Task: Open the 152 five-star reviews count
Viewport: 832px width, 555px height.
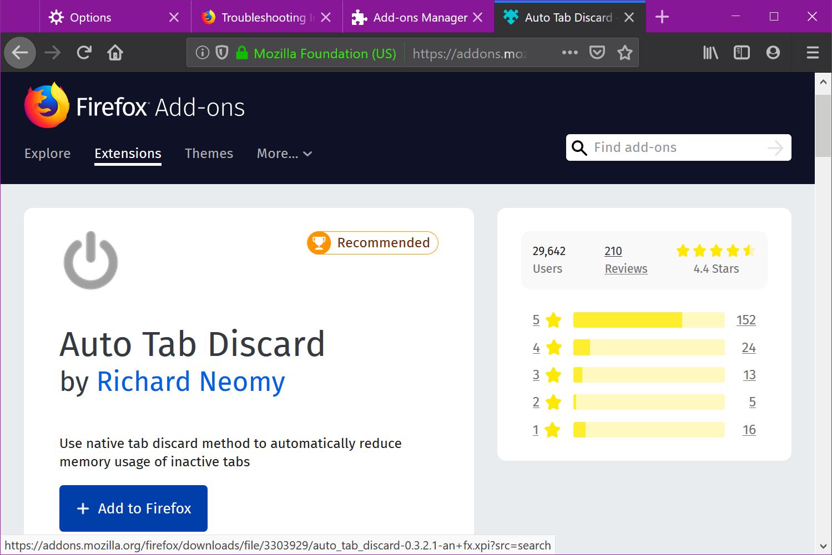Action: pyautogui.click(x=746, y=320)
